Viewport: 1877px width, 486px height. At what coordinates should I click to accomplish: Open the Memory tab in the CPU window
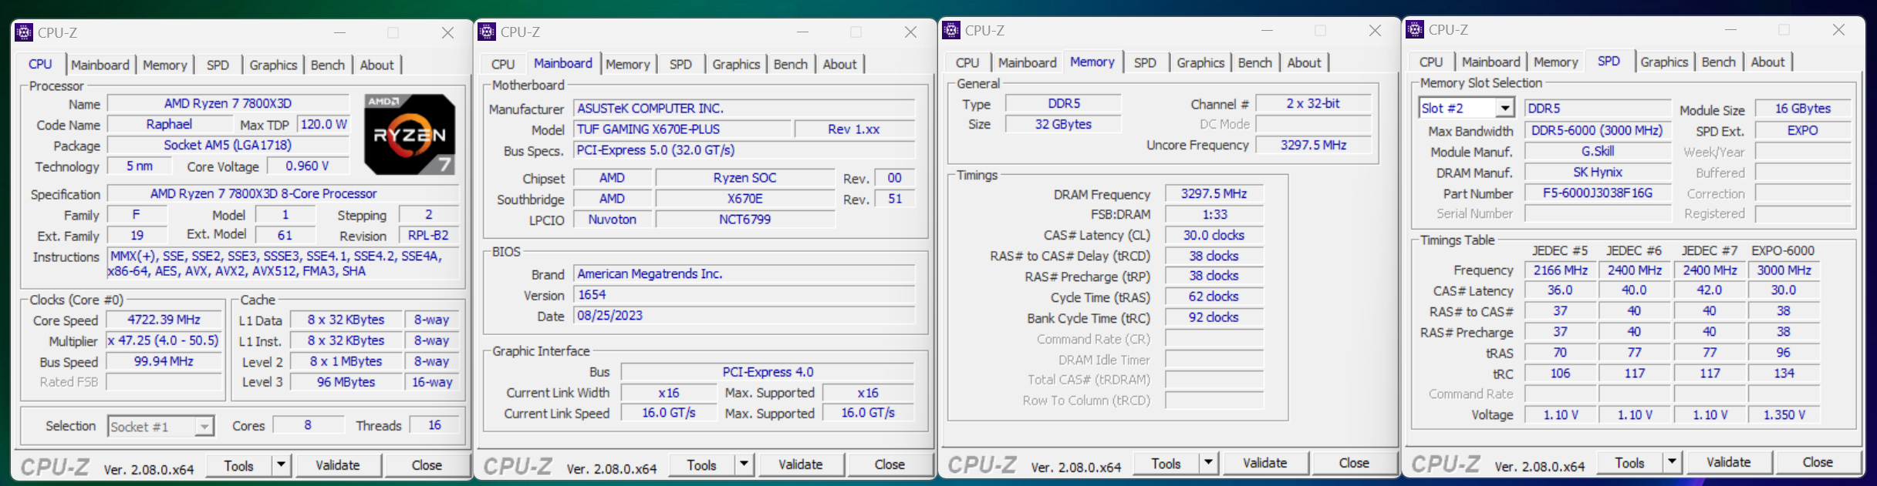tap(165, 65)
